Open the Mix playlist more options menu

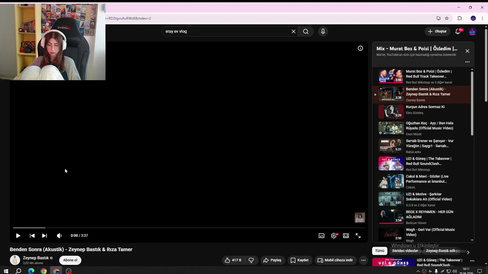(467, 62)
